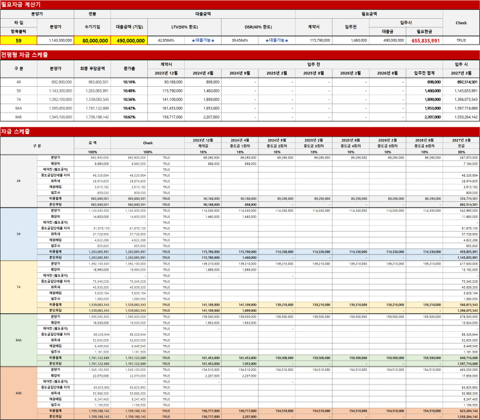Click ★대출가능★ under DSR(40% 한도)
This screenshot has height=420, width=480.
[x=277, y=41]
